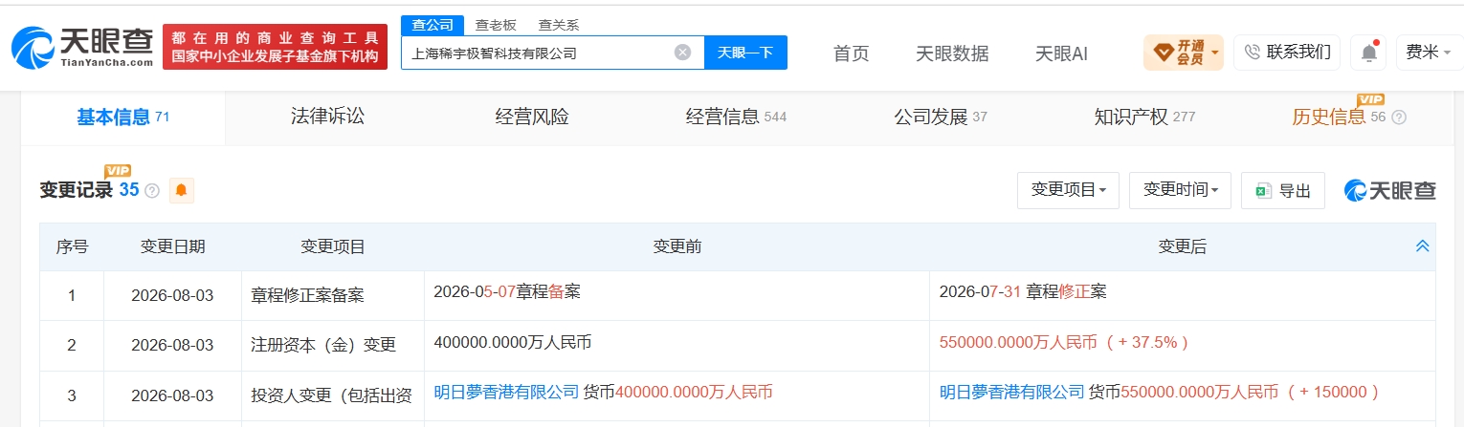The width and height of the screenshot is (1464, 427).
Task: Open the 开通会员 membership dropdown
Action: pyautogui.click(x=1183, y=53)
